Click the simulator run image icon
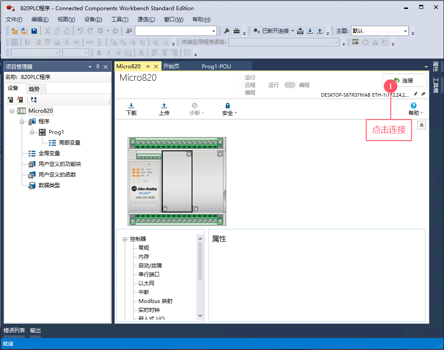 (x=355, y=42)
